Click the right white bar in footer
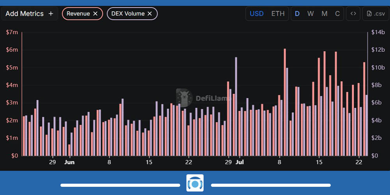 (271, 185)
